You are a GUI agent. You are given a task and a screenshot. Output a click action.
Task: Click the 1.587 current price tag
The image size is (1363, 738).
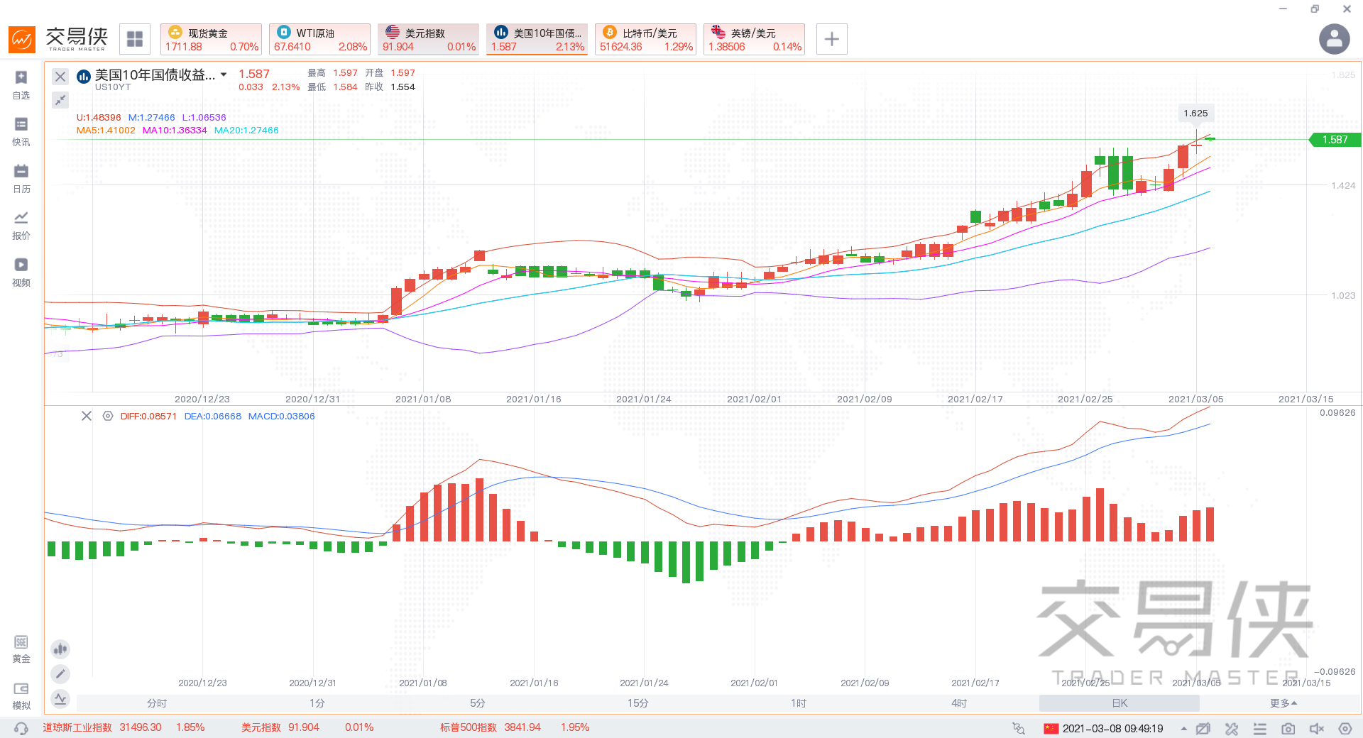click(x=1335, y=140)
